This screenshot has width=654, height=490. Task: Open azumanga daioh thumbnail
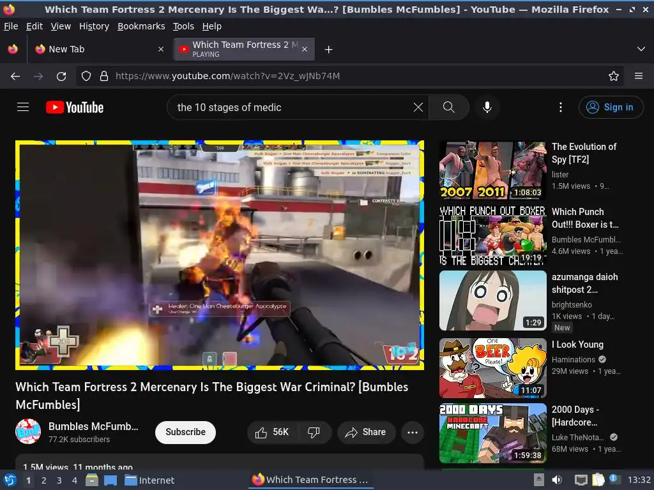pyautogui.click(x=493, y=301)
